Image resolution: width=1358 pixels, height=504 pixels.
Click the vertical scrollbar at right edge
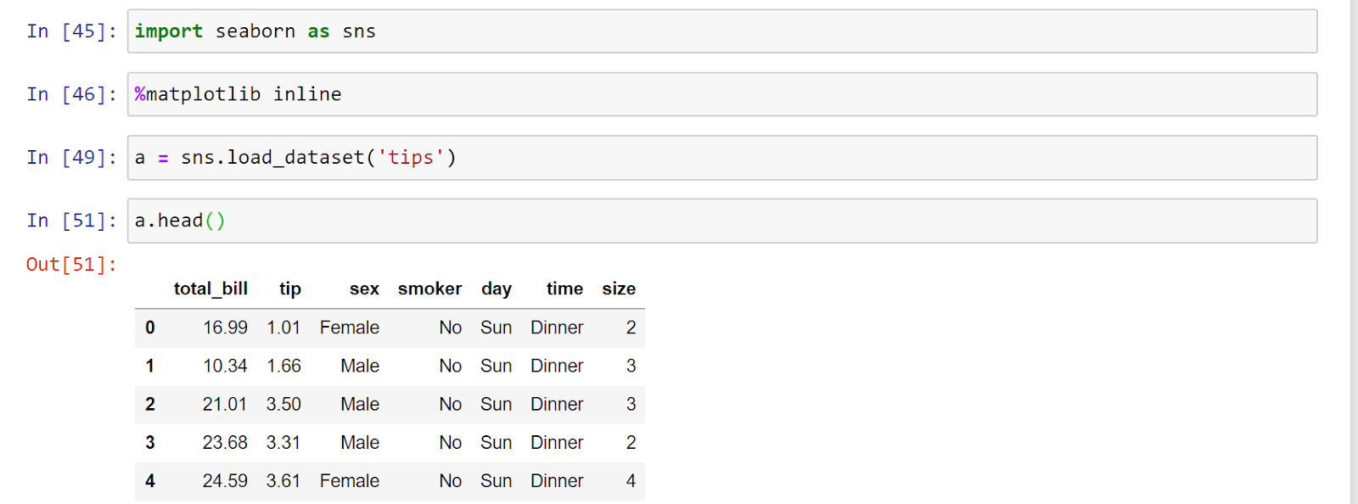click(1354, 252)
